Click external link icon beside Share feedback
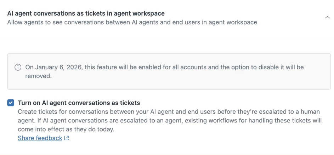334x155 pixels. pos(67,138)
